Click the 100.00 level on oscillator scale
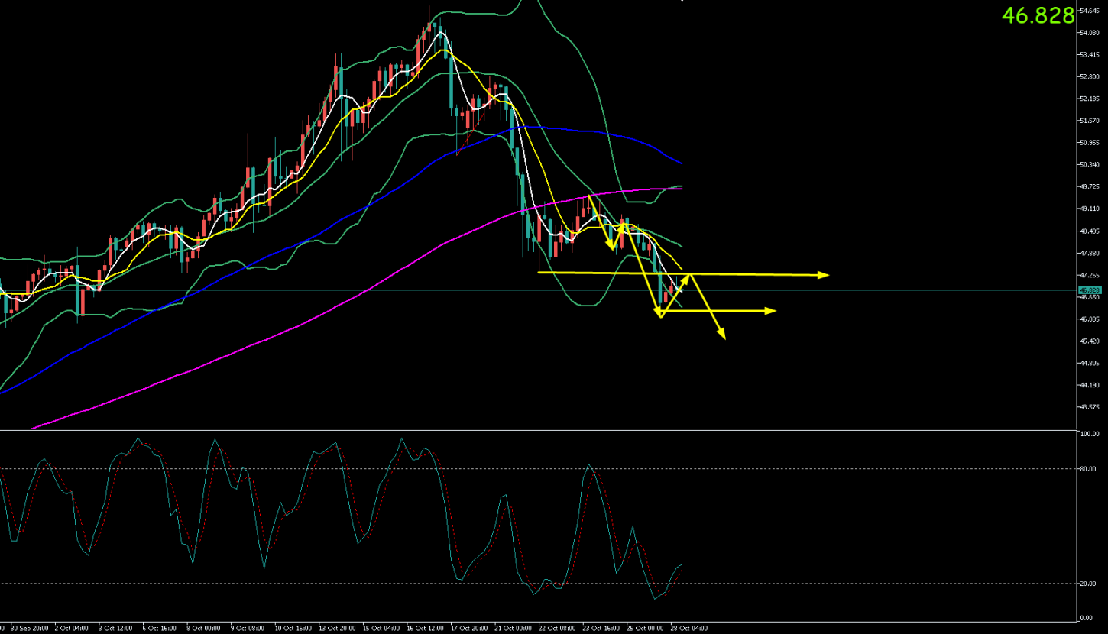Screen dimensions: 1108x634 (x=1090, y=434)
